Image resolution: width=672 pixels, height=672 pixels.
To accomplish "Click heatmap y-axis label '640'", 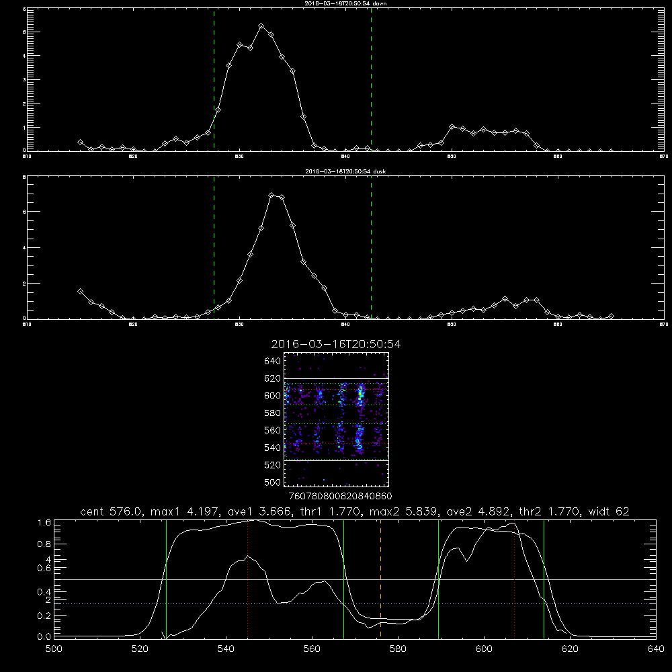I will click(x=272, y=361).
